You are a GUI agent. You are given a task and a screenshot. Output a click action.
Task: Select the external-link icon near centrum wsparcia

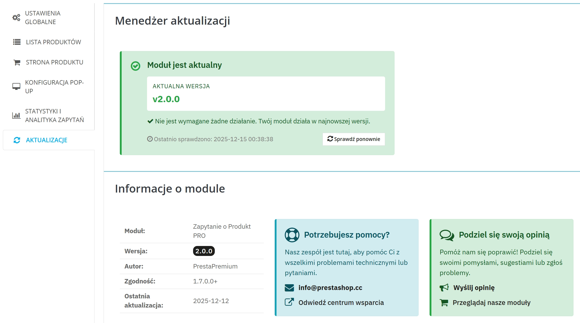pyautogui.click(x=289, y=302)
